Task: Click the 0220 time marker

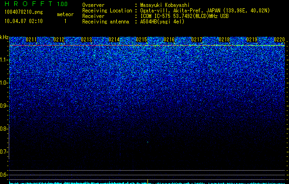Action: coord(279,40)
